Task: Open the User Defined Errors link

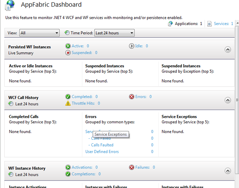Action: (102, 152)
